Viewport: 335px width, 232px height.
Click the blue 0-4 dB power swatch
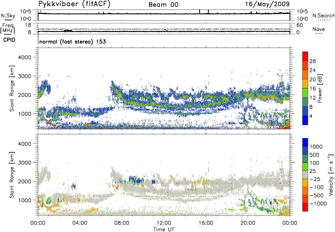[305, 120]
